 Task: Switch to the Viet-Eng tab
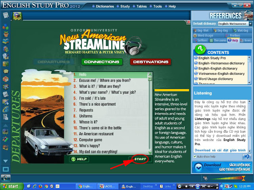(x=242, y=30)
